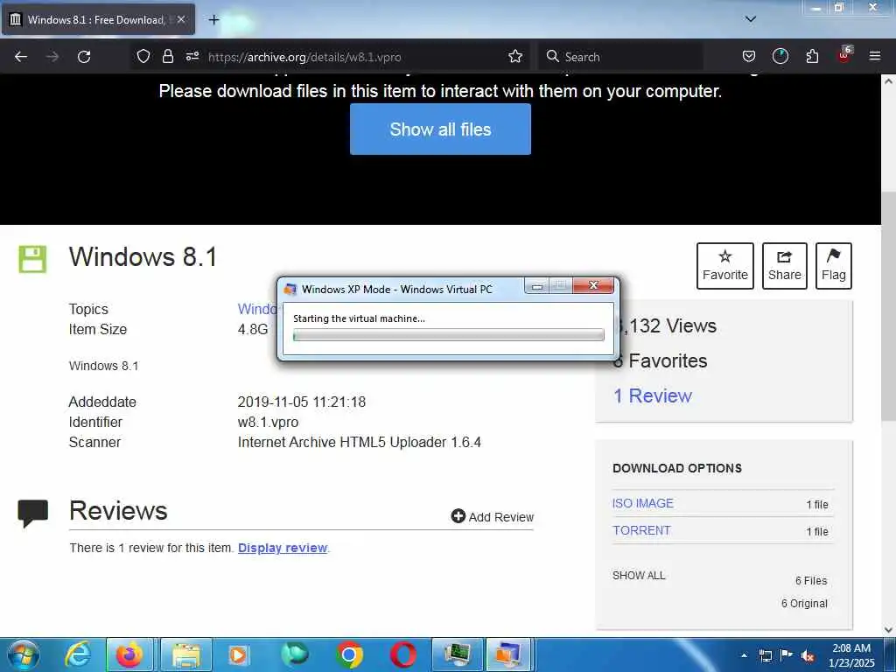Click the page vertical scrollbar thumb
The height and width of the screenshot is (672, 896).
click(x=888, y=305)
